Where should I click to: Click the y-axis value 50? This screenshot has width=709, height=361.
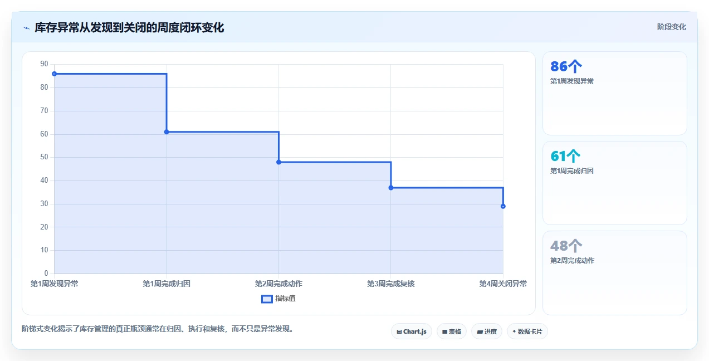click(x=44, y=157)
